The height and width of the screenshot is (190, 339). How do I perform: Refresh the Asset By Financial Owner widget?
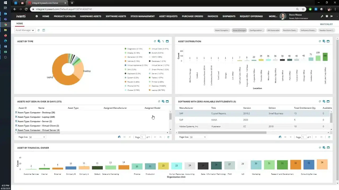(320, 148)
